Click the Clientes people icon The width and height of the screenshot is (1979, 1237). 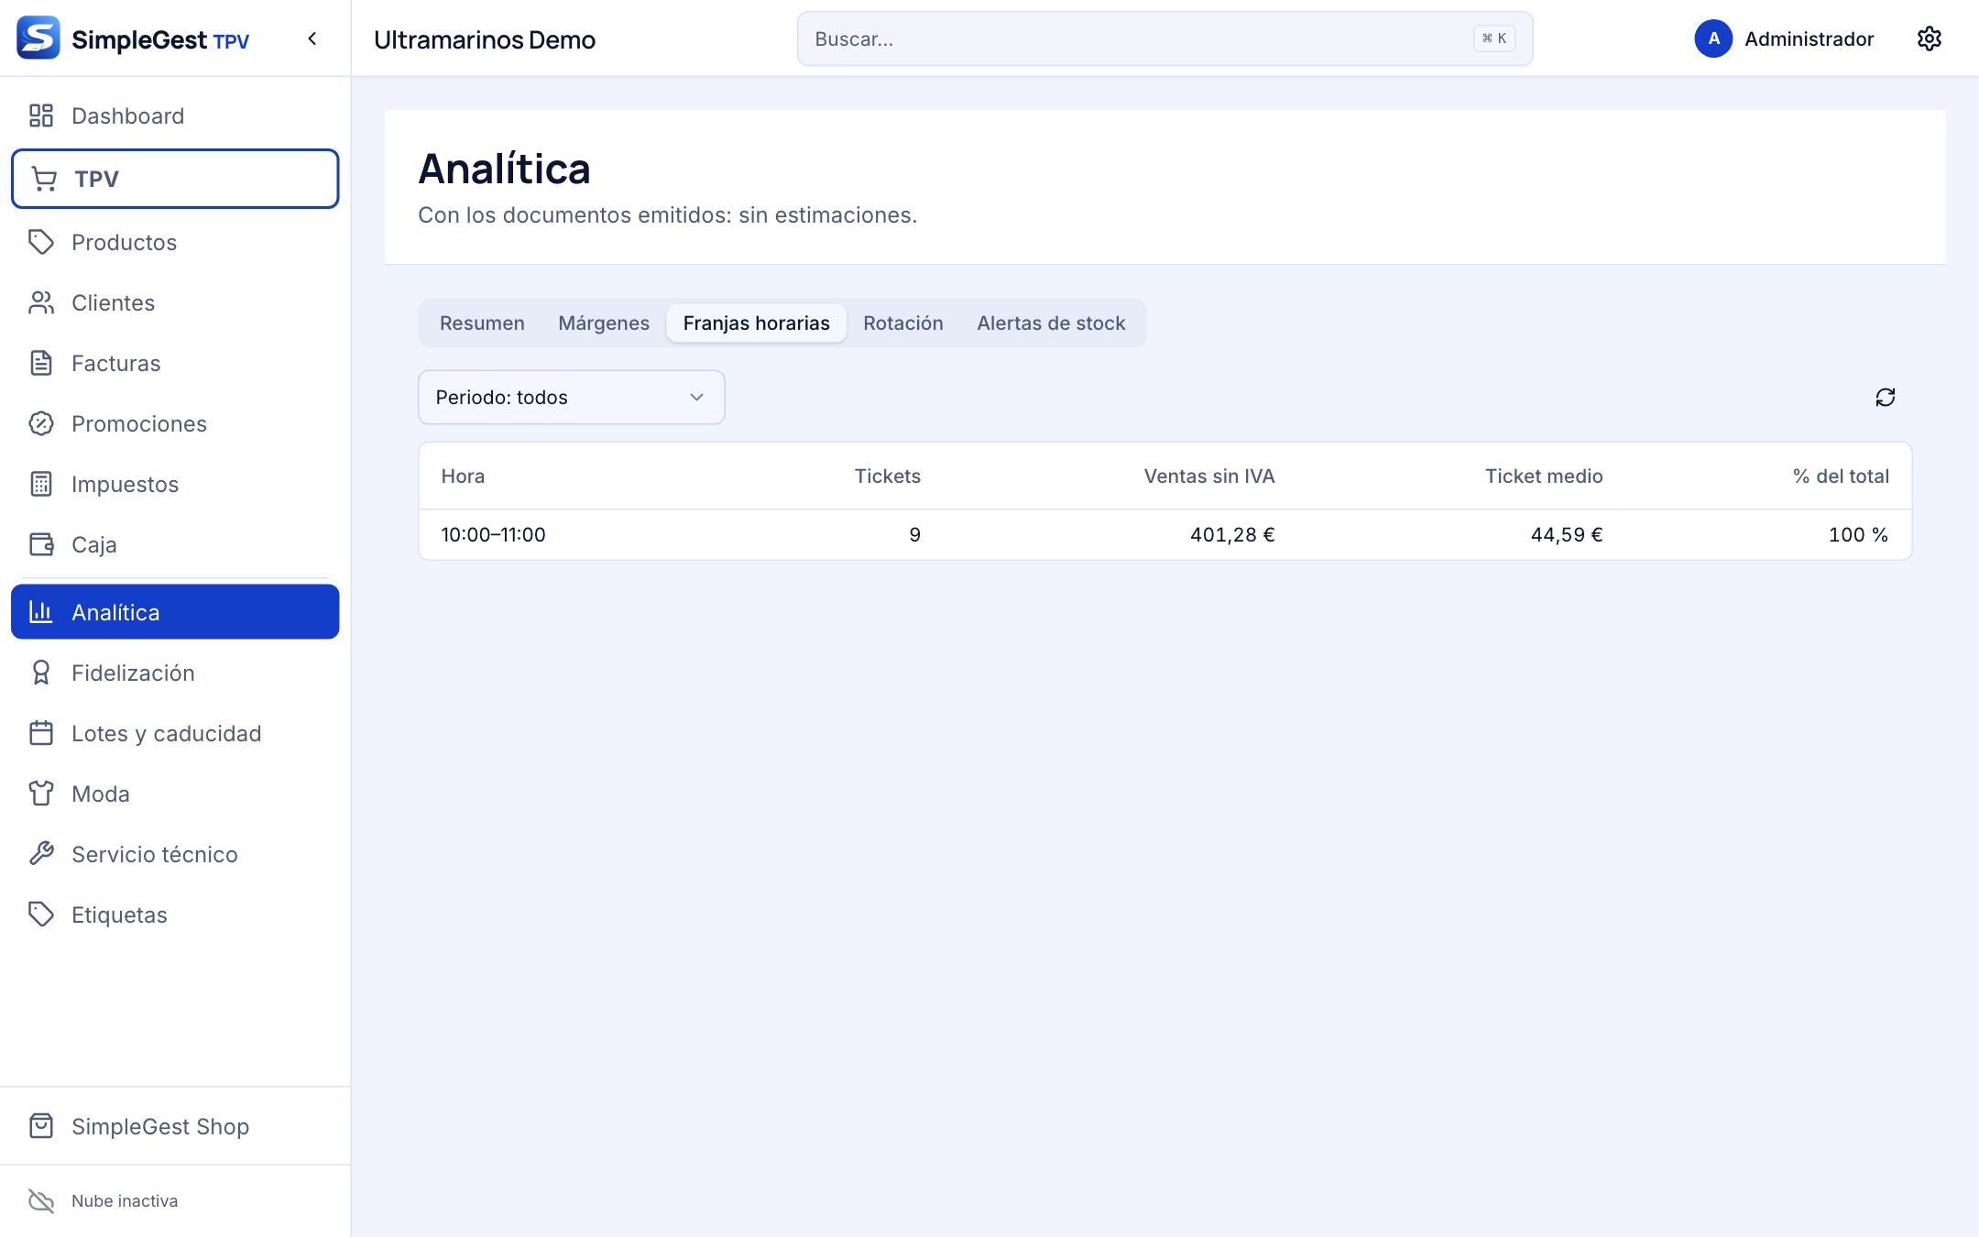pyautogui.click(x=41, y=302)
